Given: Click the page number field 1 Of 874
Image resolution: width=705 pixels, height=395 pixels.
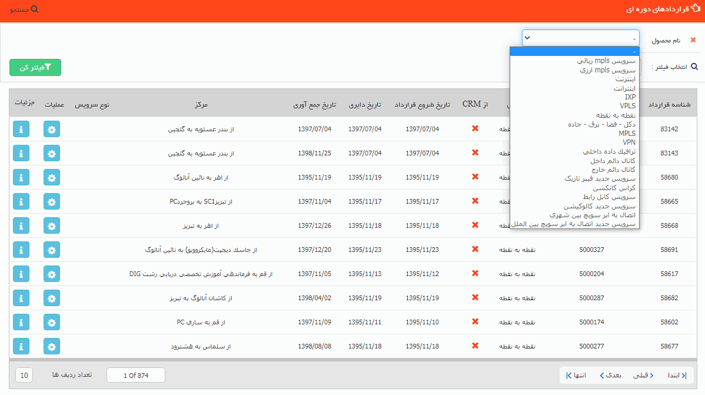Looking at the screenshot, I should click(x=136, y=376).
